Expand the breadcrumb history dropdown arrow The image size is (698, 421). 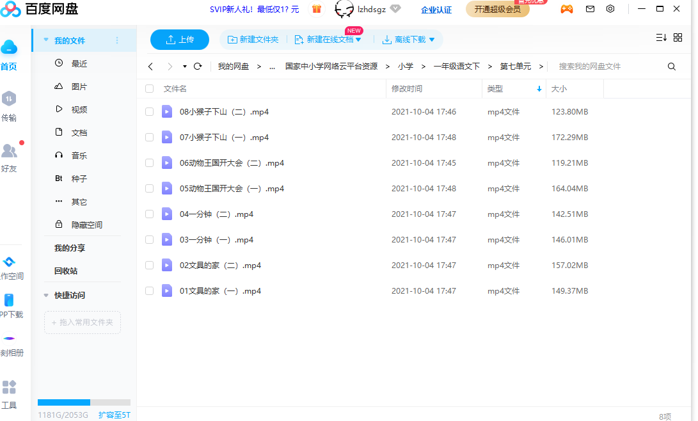[x=184, y=66]
